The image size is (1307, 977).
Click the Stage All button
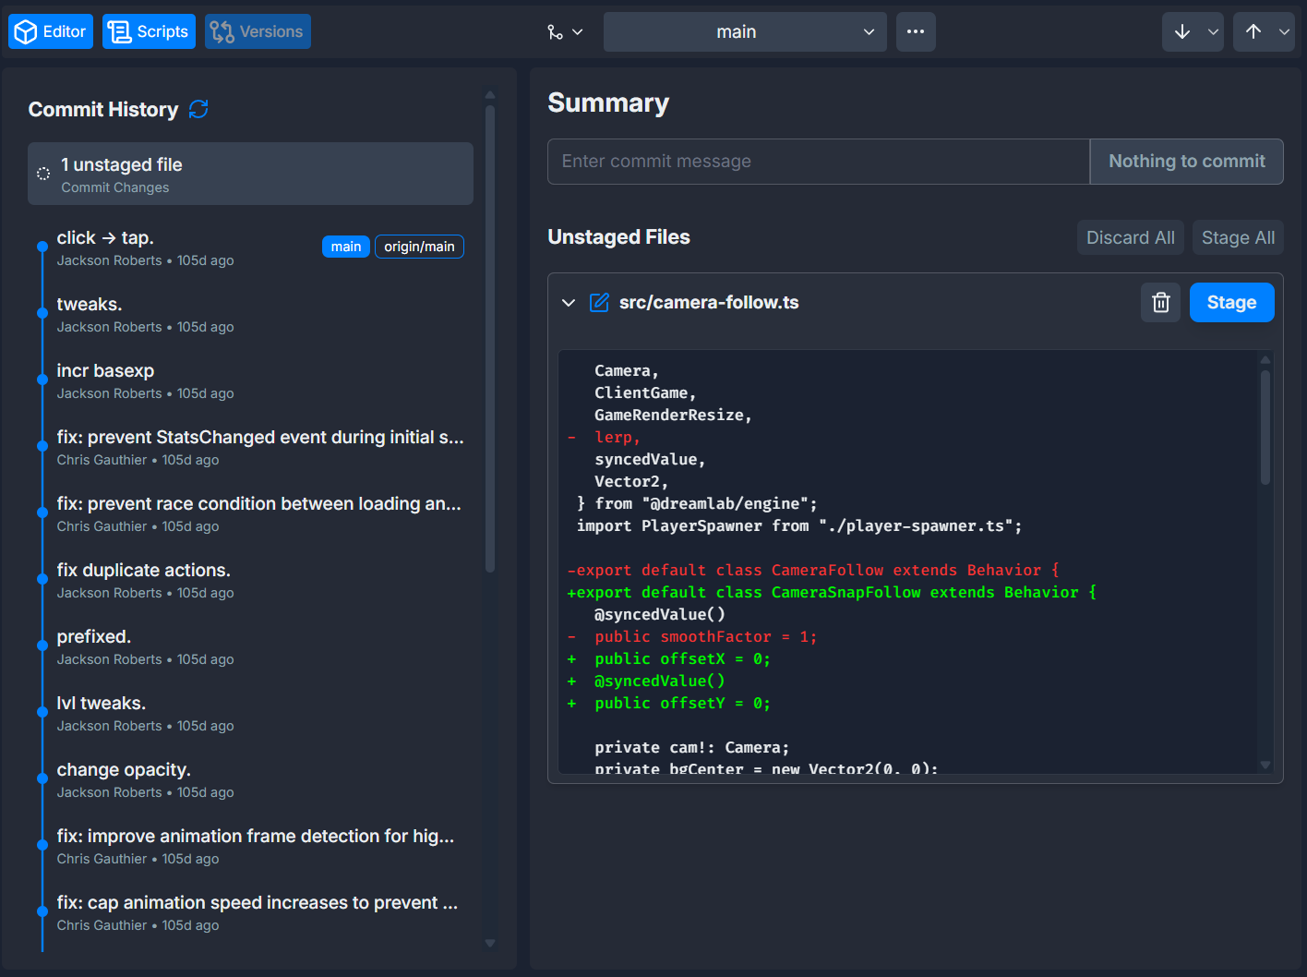tap(1238, 237)
